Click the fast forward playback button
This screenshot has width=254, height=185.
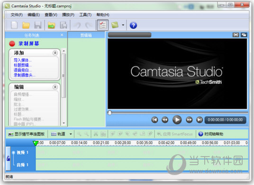189,120
